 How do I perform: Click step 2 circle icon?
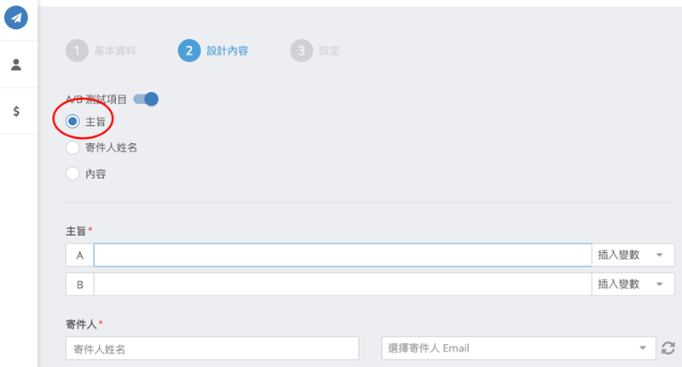tap(189, 51)
